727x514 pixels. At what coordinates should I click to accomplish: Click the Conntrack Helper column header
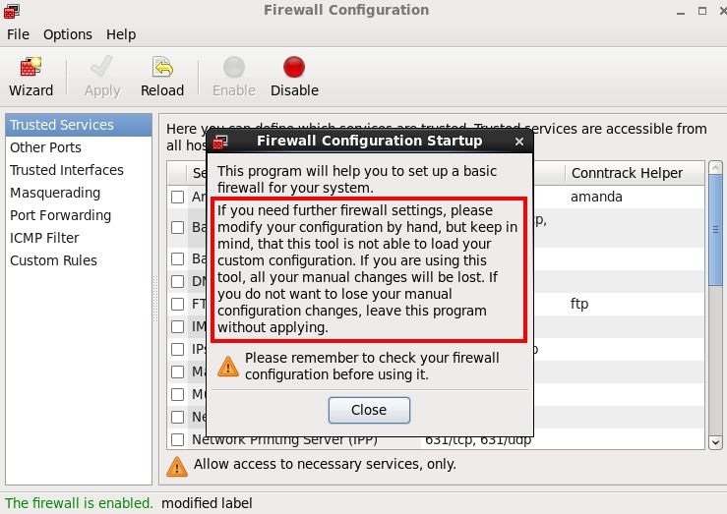(635, 173)
